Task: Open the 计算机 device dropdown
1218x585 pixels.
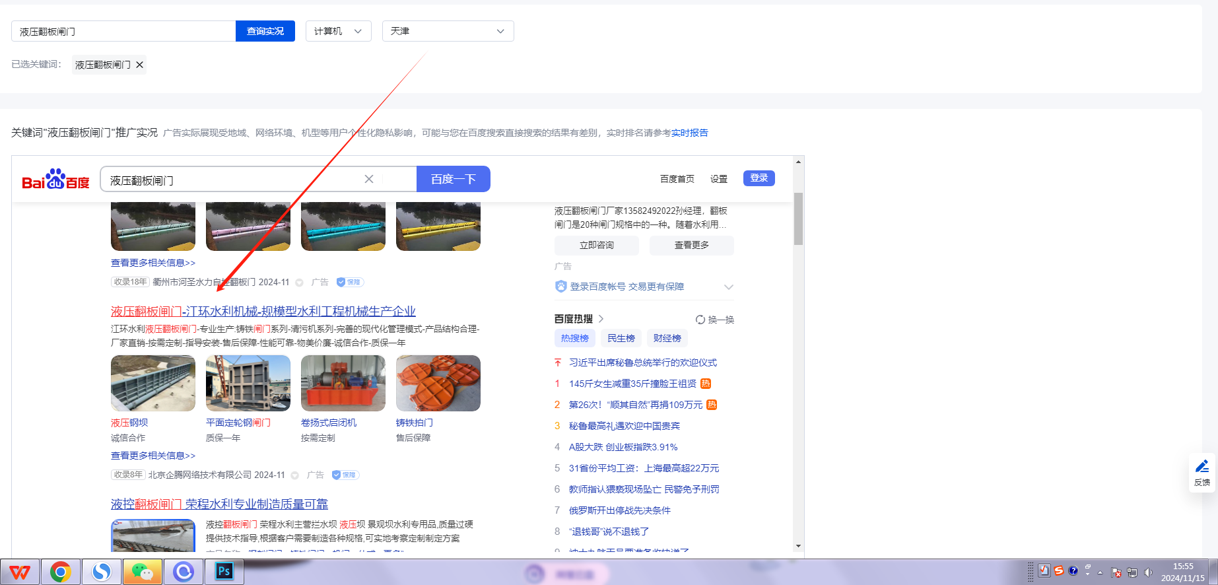Action: (x=338, y=31)
